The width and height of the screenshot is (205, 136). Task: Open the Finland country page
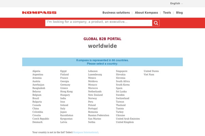(x=65, y=74)
